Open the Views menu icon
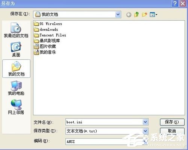 click(x=153, y=15)
